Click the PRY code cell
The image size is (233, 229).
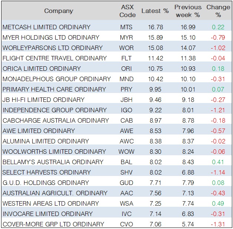(126, 89)
